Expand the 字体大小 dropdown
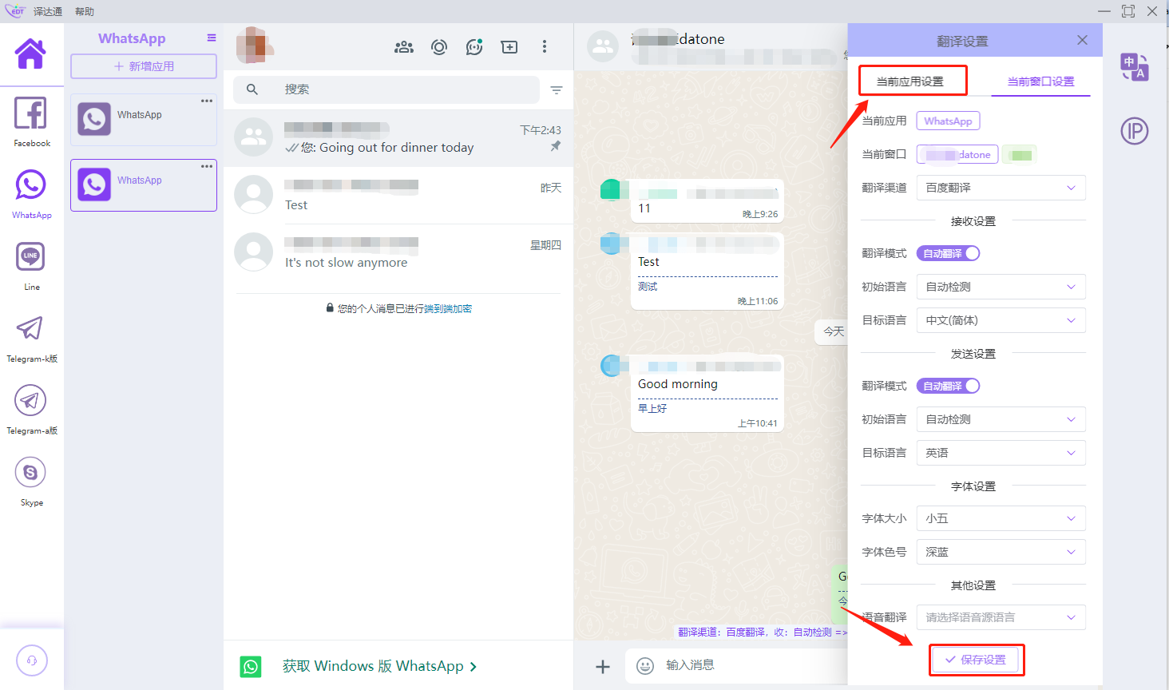This screenshot has width=1169, height=690. coord(1001,518)
